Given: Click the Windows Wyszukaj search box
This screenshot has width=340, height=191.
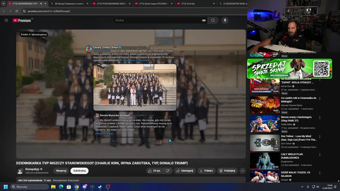Looking at the screenshot, I should (x=29, y=187).
